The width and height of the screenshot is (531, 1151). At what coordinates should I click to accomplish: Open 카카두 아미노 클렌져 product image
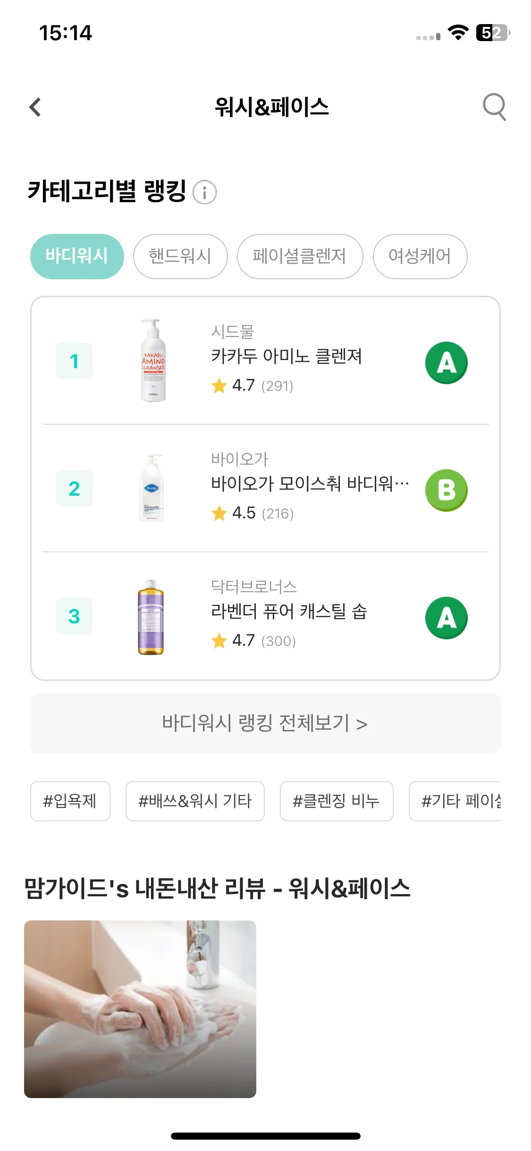point(153,361)
